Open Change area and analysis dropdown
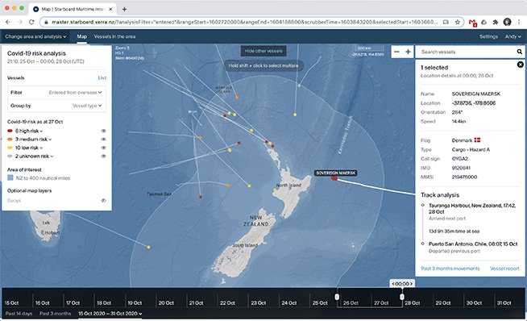Viewport: 527px width, 321px height. pos(35,36)
